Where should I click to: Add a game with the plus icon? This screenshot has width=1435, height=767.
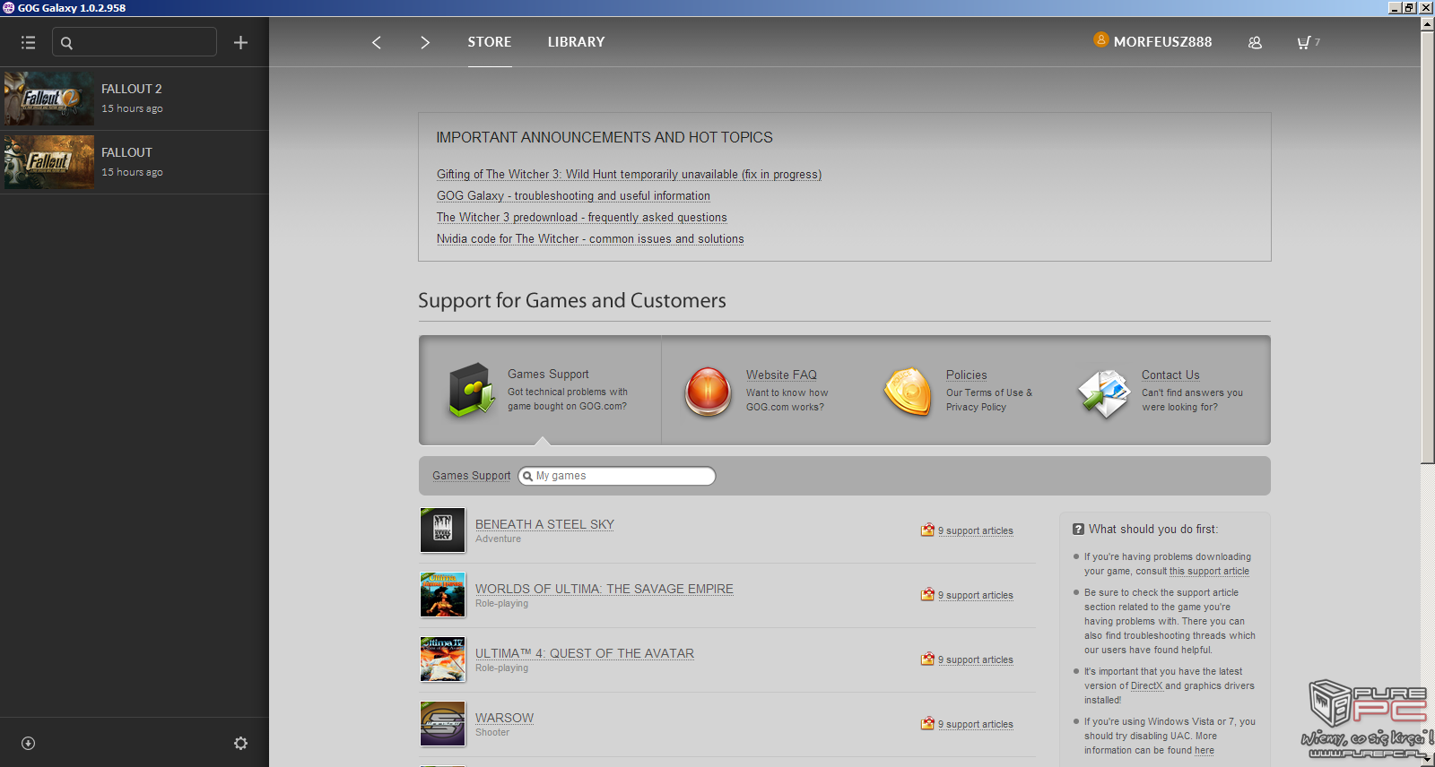(x=240, y=42)
